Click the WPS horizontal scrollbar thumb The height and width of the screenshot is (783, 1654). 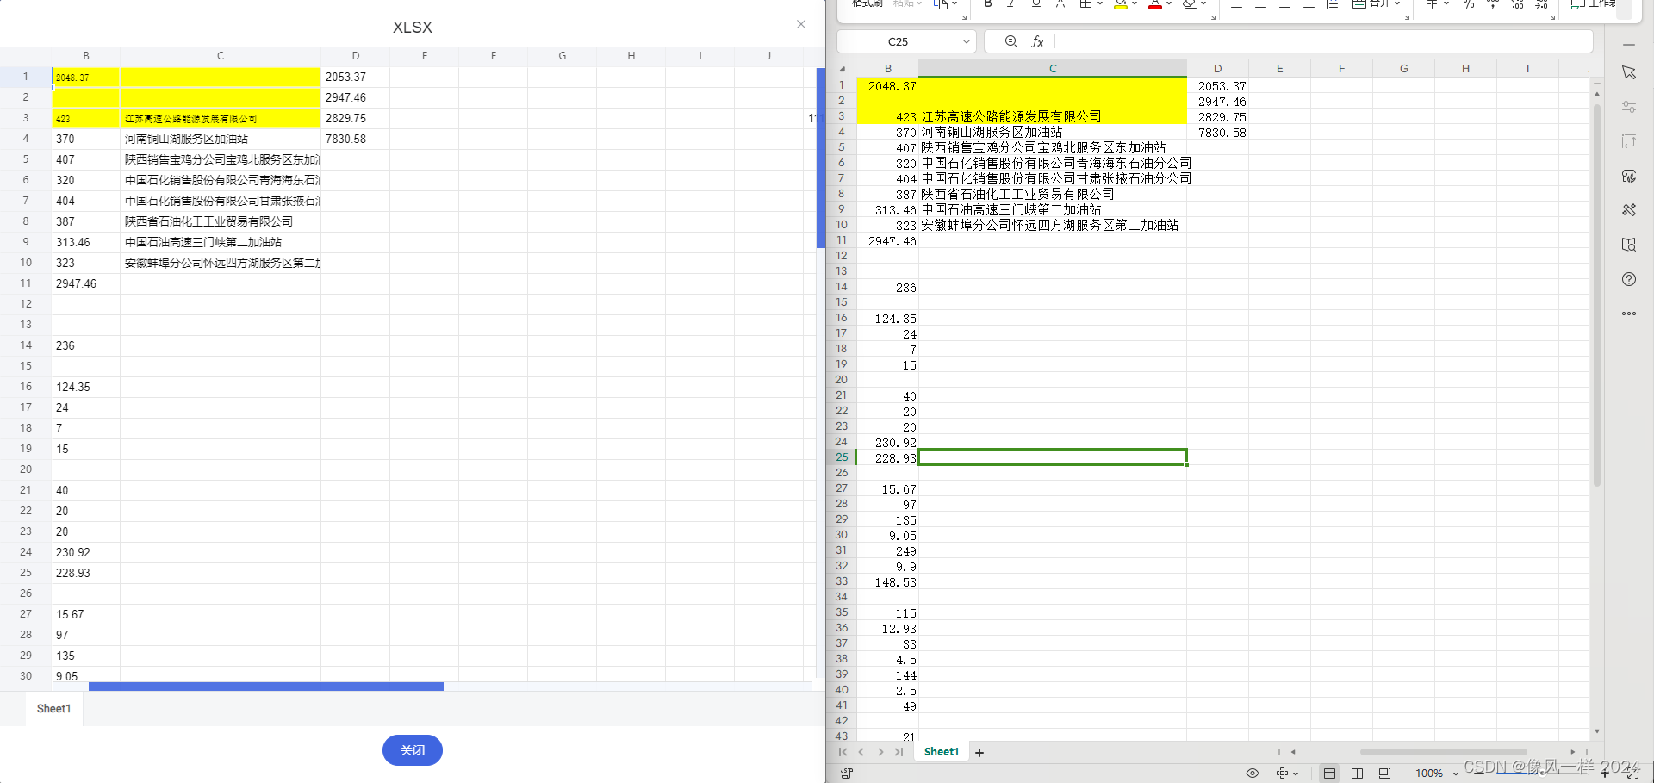1443,752
